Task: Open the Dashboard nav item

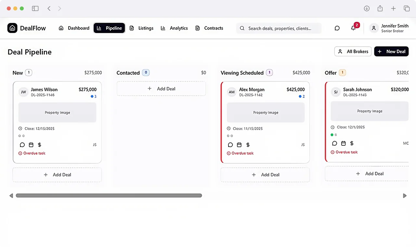Action: (x=74, y=28)
